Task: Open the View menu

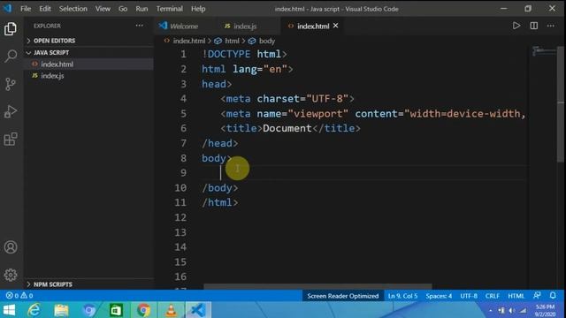Action: tap(103, 9)
